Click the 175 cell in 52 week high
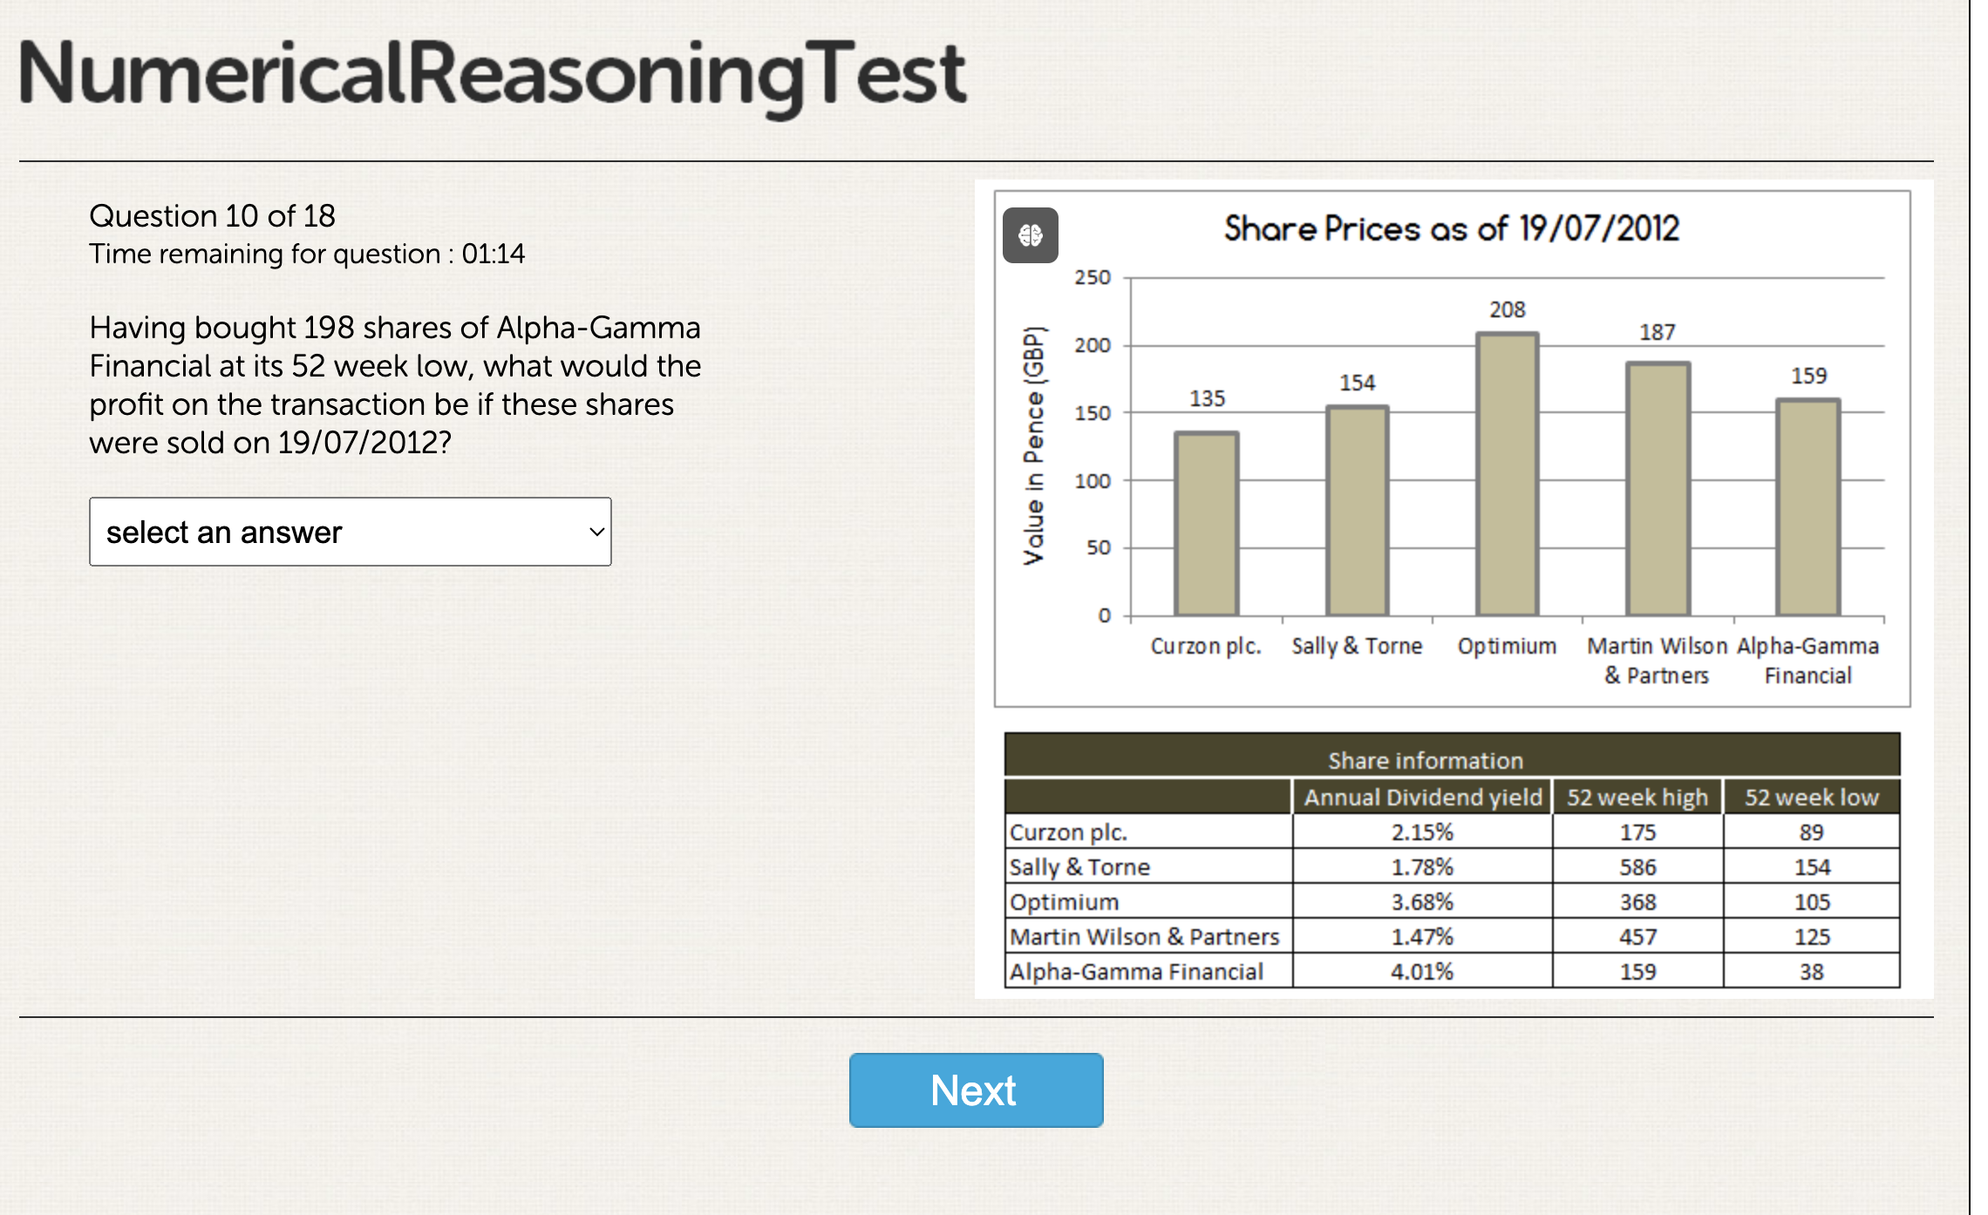Screen dimensions: 1988x1215 (1637, 832)
